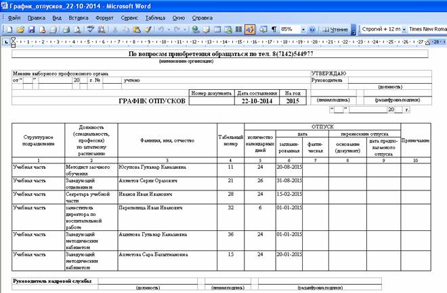Open the Правка menu

[36, 18]
